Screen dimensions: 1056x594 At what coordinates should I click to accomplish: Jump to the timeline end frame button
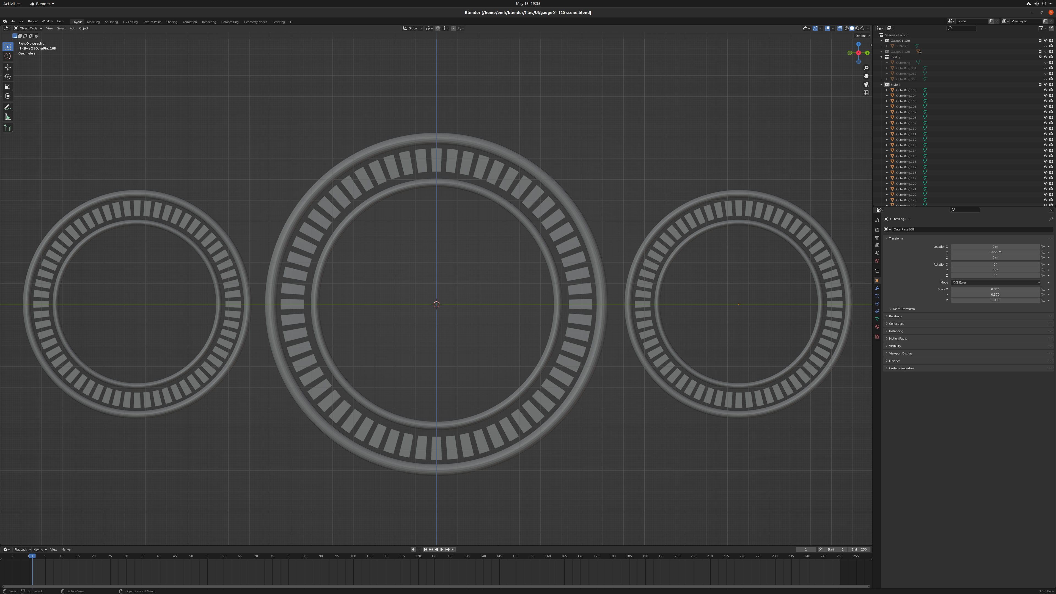453,549
